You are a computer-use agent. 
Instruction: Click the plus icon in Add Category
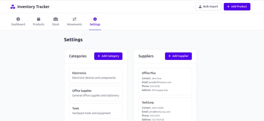point(99,56)
